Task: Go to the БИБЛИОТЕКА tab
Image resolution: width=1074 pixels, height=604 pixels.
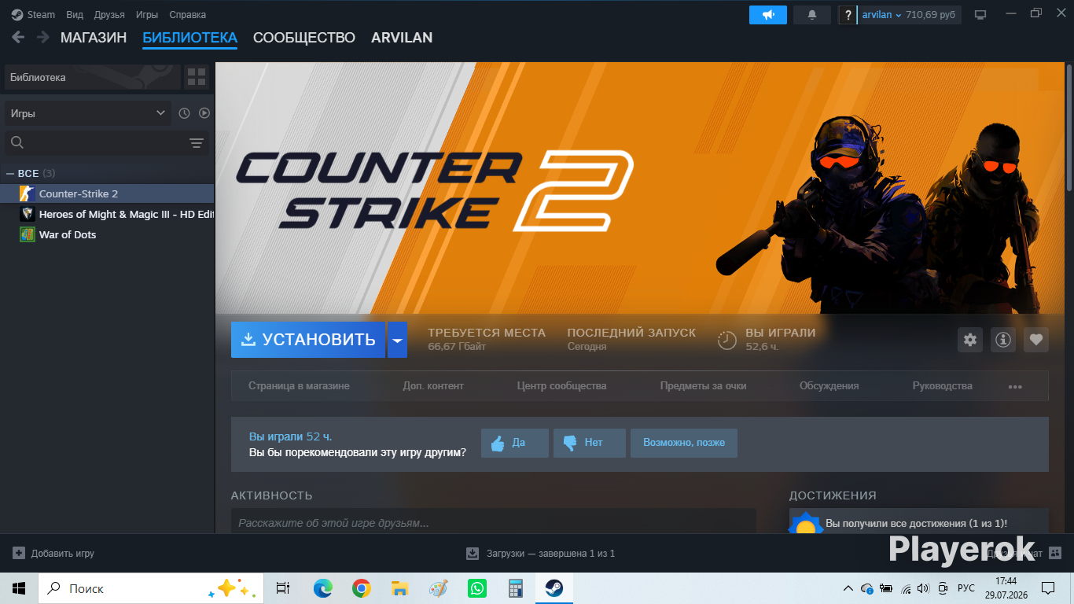Action: tap(189, 38)
